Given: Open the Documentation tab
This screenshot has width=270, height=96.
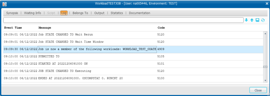Looking at the screenshot, I should [139, 13].
